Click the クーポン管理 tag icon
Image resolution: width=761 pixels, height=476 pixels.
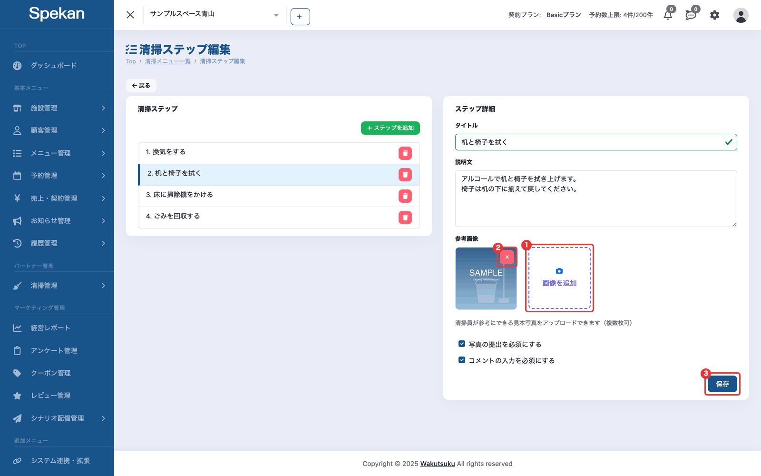(x=17, y=373)
